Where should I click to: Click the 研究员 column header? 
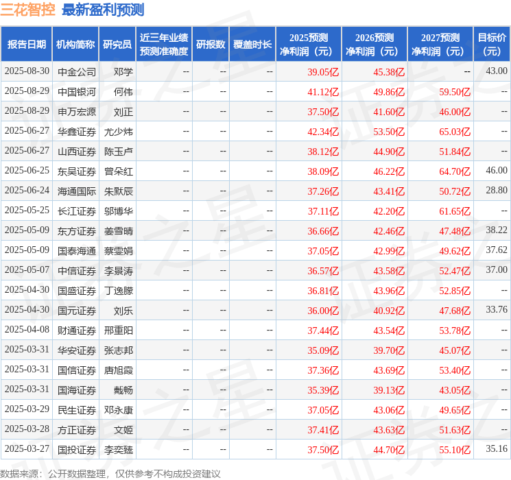click(117, 44)
